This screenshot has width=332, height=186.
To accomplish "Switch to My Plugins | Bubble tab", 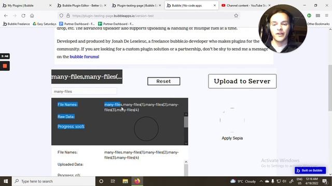I will 21,6.
